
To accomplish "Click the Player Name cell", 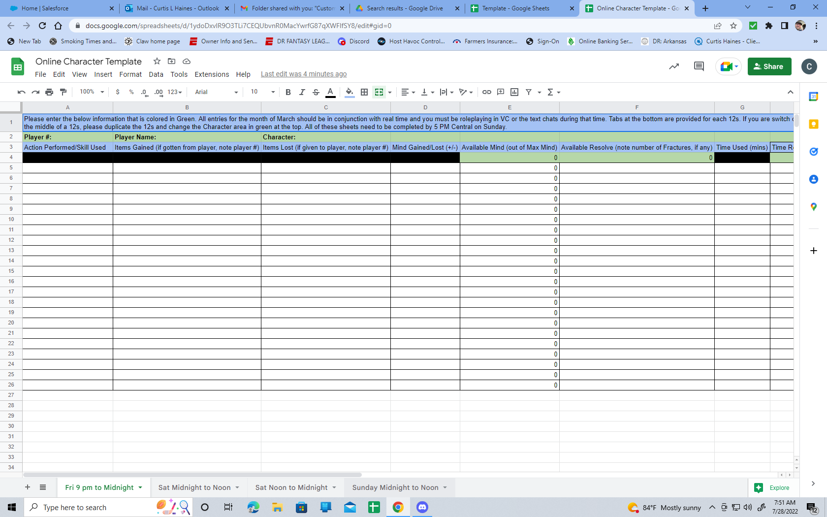I will (187, 137).
